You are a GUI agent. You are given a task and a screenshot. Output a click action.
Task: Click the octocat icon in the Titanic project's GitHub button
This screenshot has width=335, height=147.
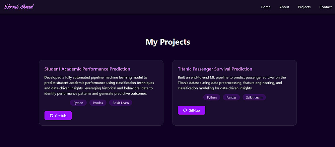185,110
